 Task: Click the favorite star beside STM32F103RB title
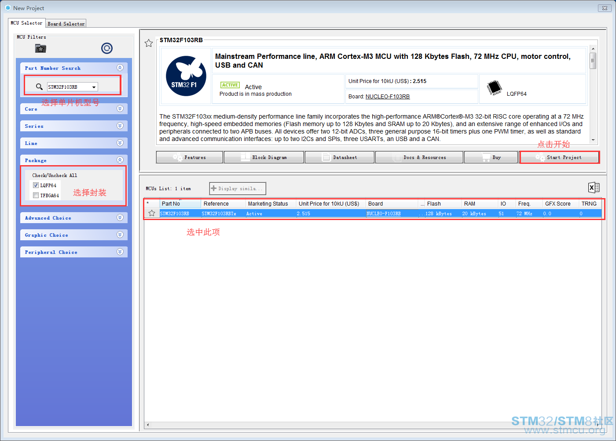(149, 43)
